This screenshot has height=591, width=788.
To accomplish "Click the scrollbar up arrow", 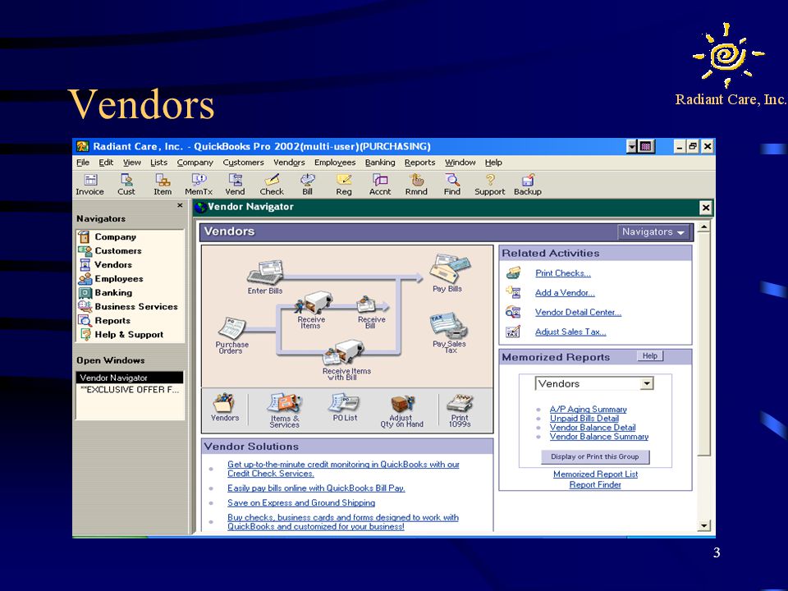I will point(704,227).
